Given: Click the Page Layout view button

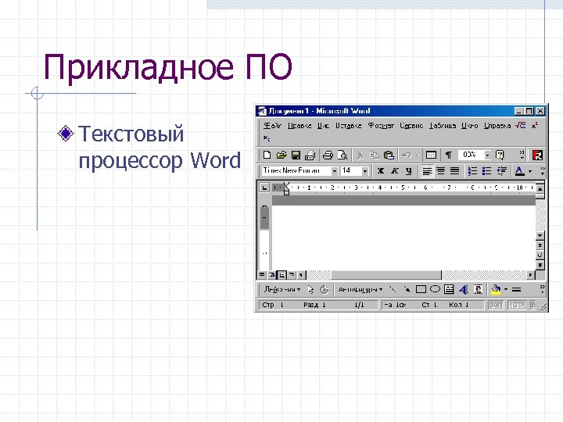Looking at the screenshot, I should click(282, 275).
